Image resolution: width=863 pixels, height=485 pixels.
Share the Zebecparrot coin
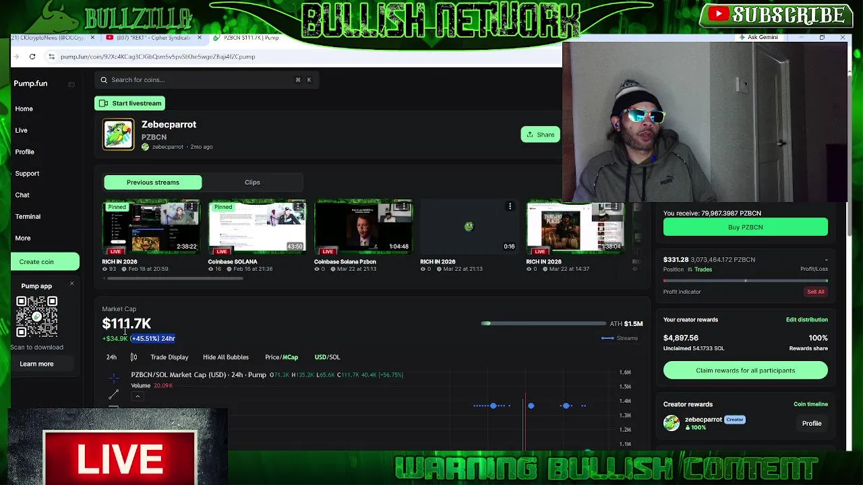[540, 135]
